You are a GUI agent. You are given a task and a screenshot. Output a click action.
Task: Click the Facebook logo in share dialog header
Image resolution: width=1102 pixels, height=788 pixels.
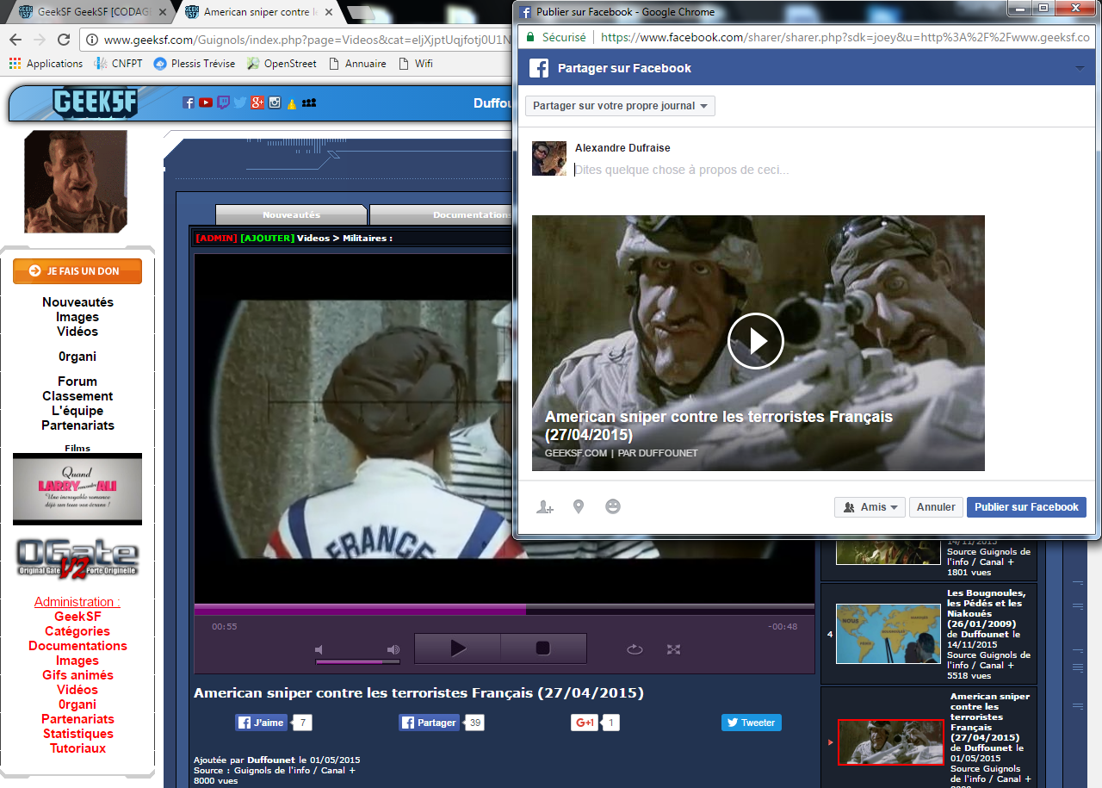point(539,69)
